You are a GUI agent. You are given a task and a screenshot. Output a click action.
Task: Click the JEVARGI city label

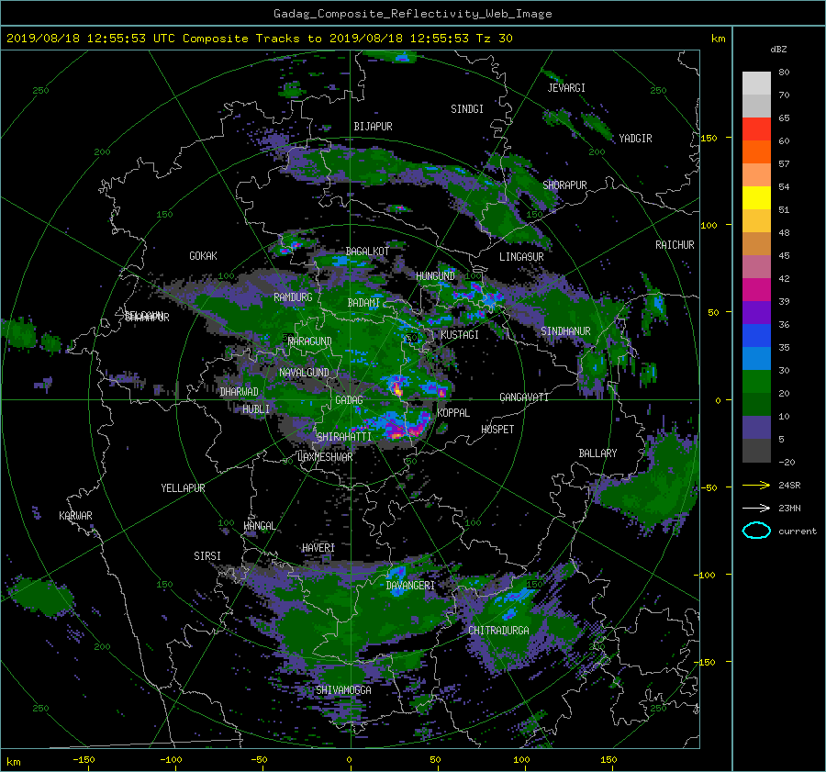pos(566,88)
